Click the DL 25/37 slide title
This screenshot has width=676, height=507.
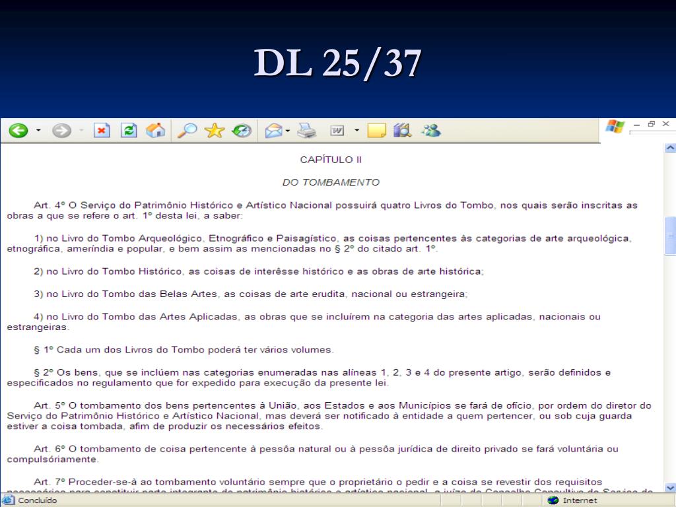(x=337, y=63)
